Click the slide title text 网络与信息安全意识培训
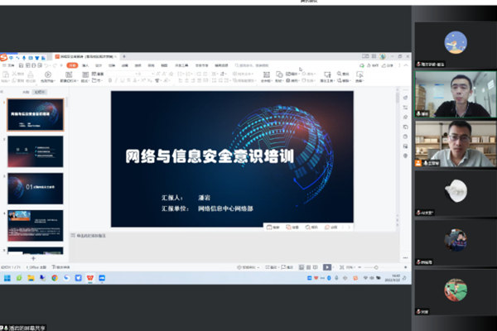497x331 pixels. [x=210, y=156]
